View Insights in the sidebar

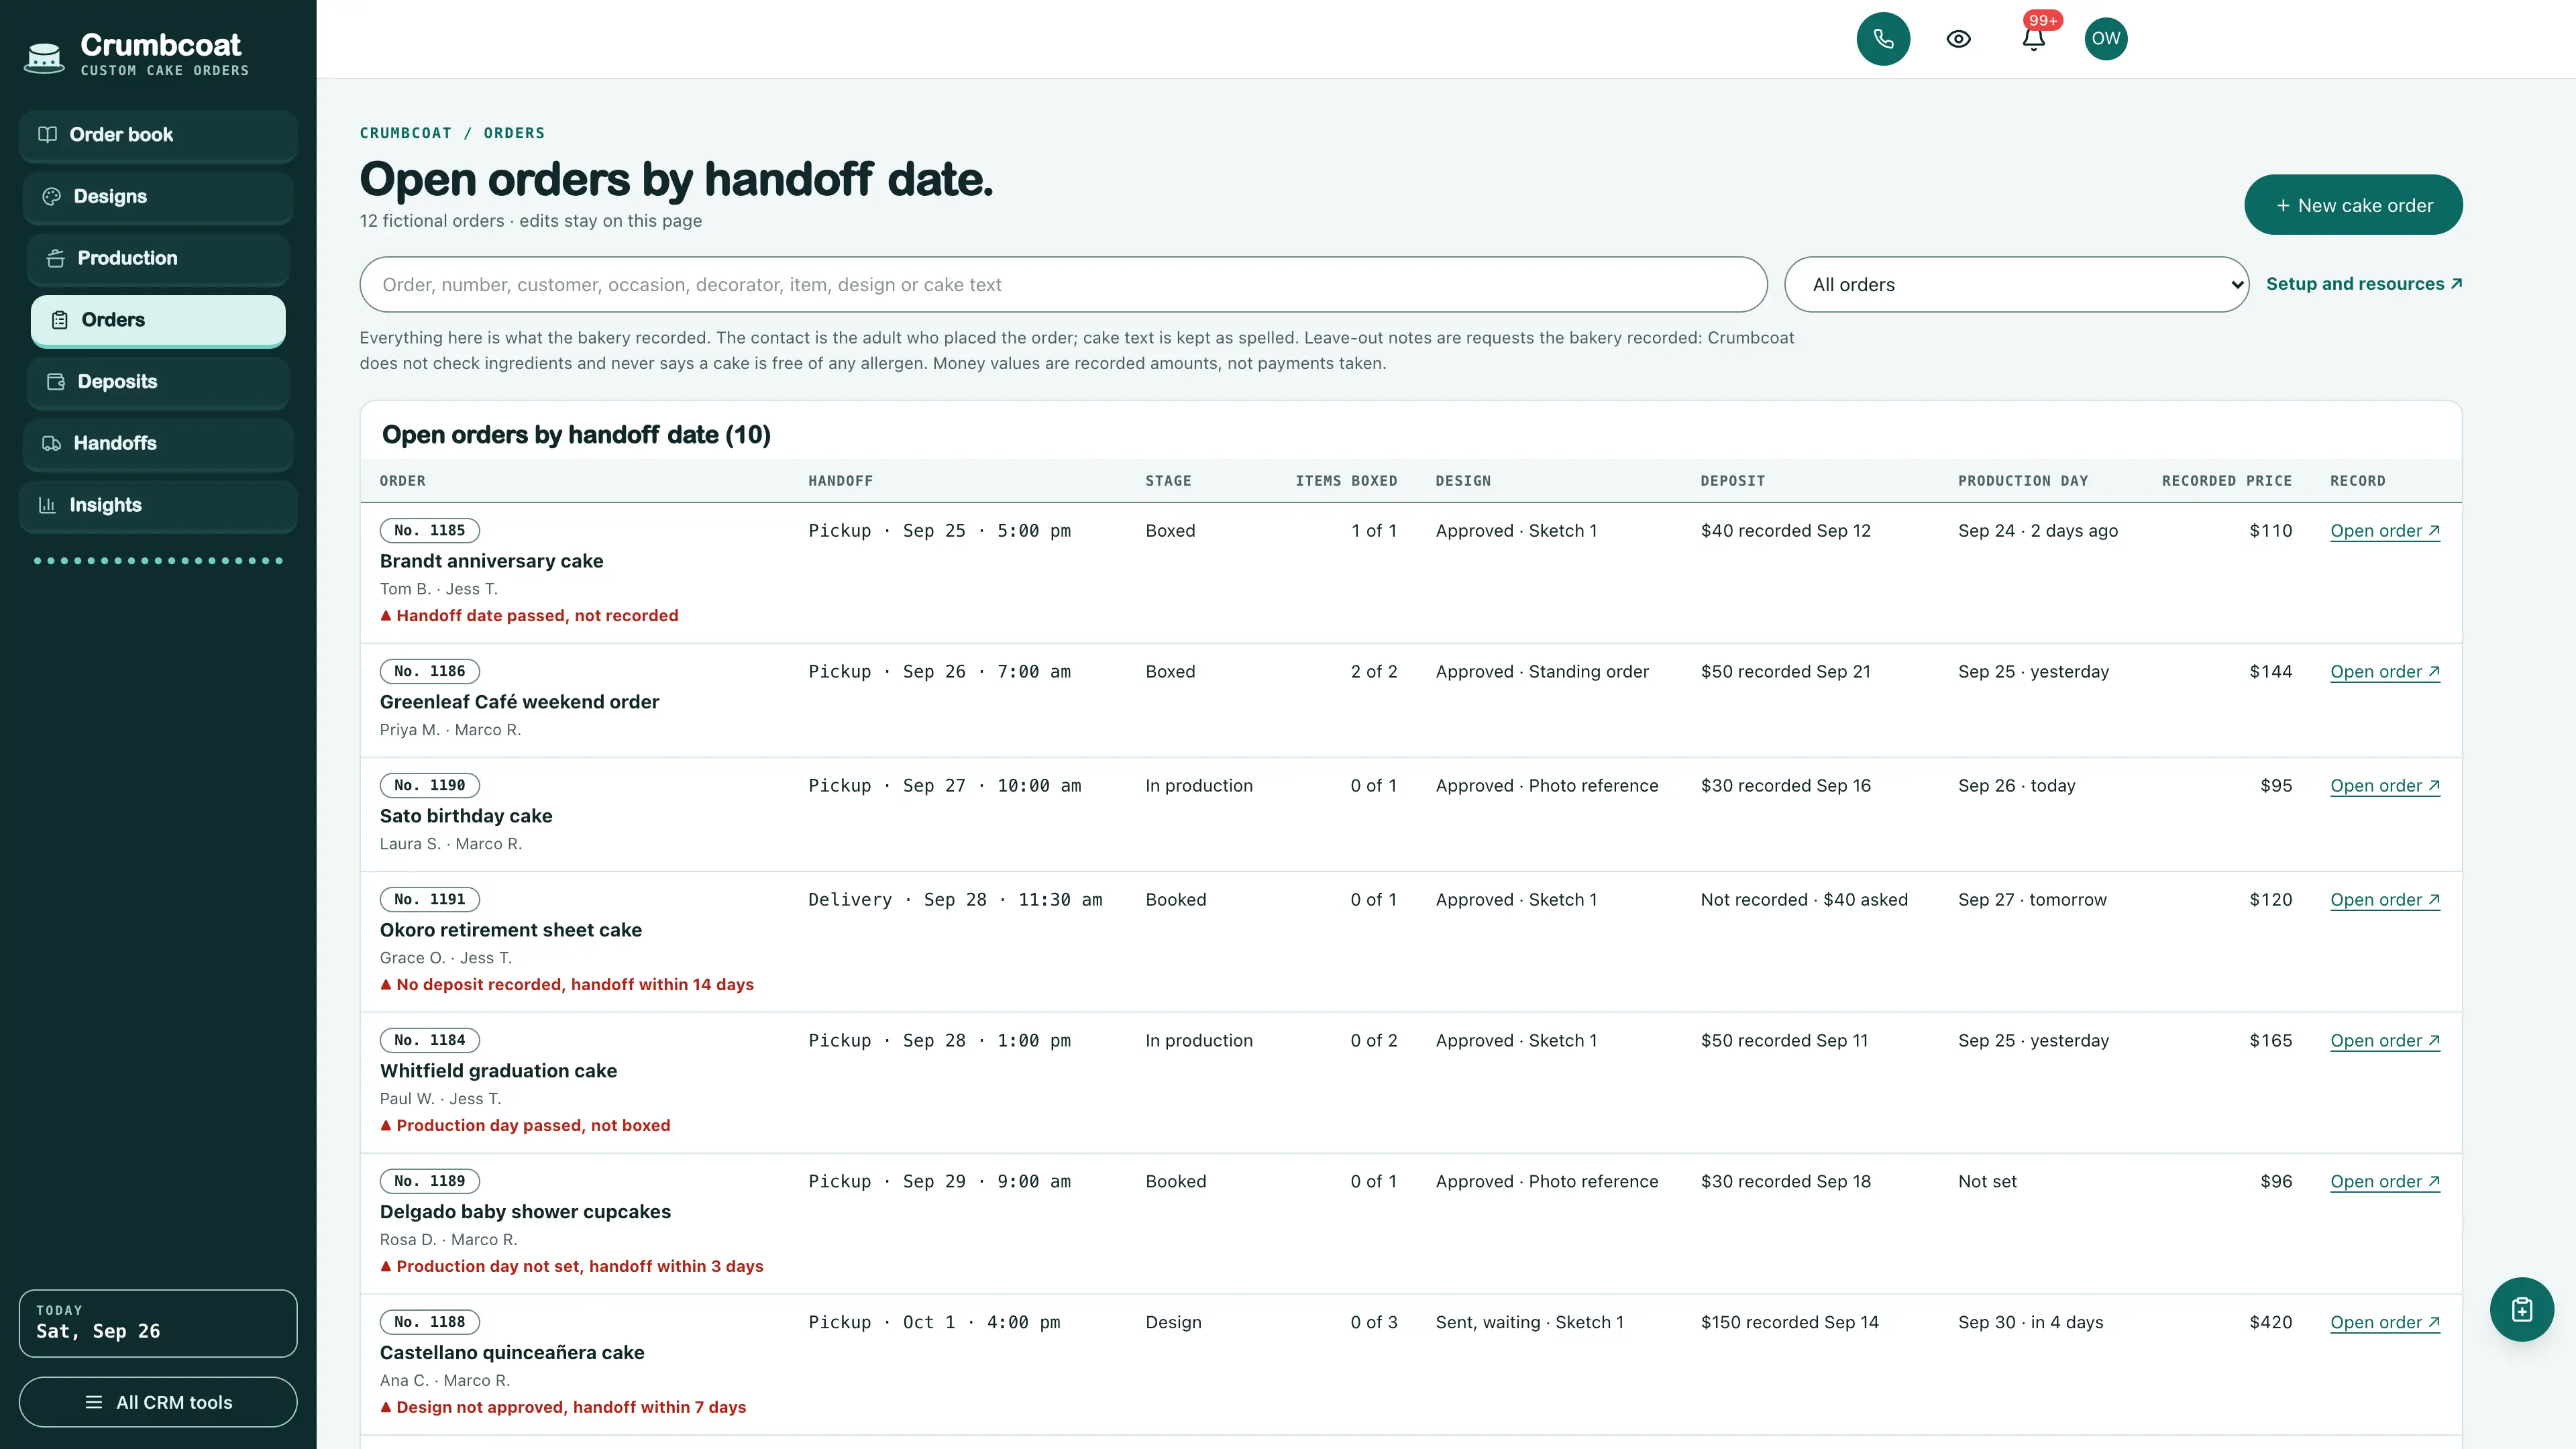pyautogui.click(x=158, y=505)
